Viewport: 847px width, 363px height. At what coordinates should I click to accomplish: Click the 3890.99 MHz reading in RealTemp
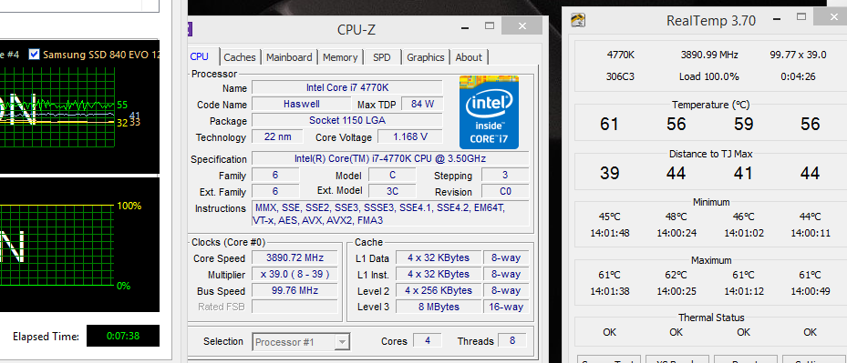click(709, 55)
